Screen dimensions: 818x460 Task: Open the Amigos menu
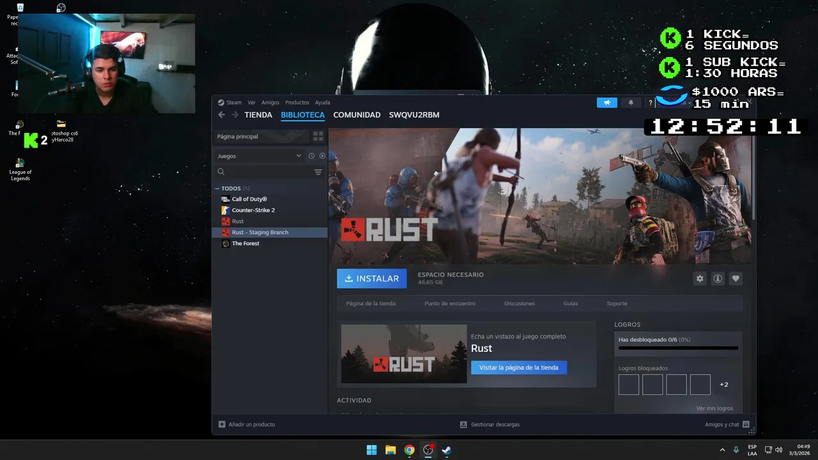270,102
